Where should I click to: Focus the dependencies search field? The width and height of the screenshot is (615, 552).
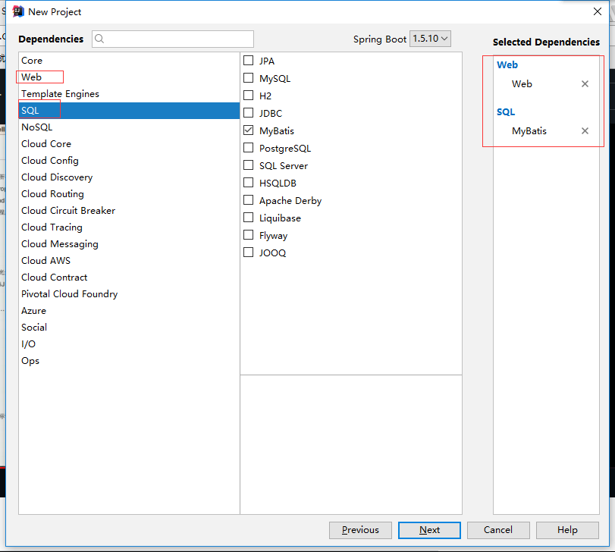coord(173,39)
